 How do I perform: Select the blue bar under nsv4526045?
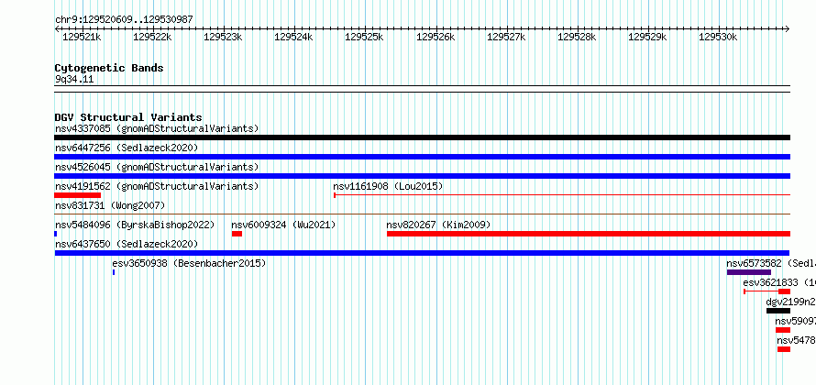click(x=422, y=176)
